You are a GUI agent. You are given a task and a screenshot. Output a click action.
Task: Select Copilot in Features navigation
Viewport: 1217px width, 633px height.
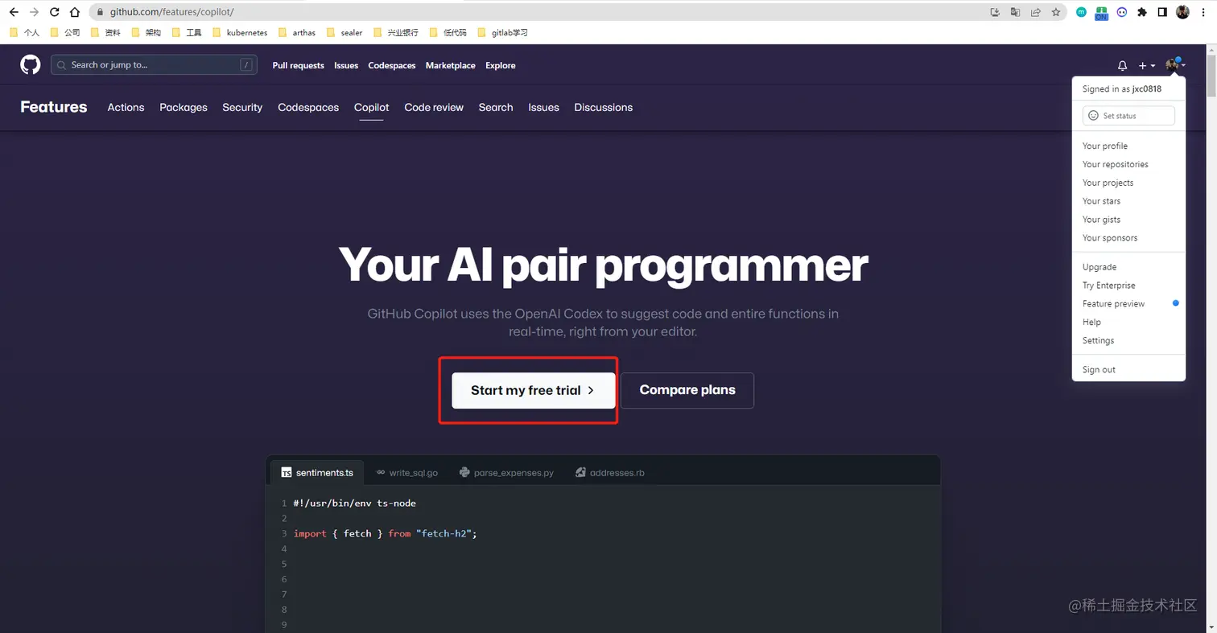(x=371, y=107)
